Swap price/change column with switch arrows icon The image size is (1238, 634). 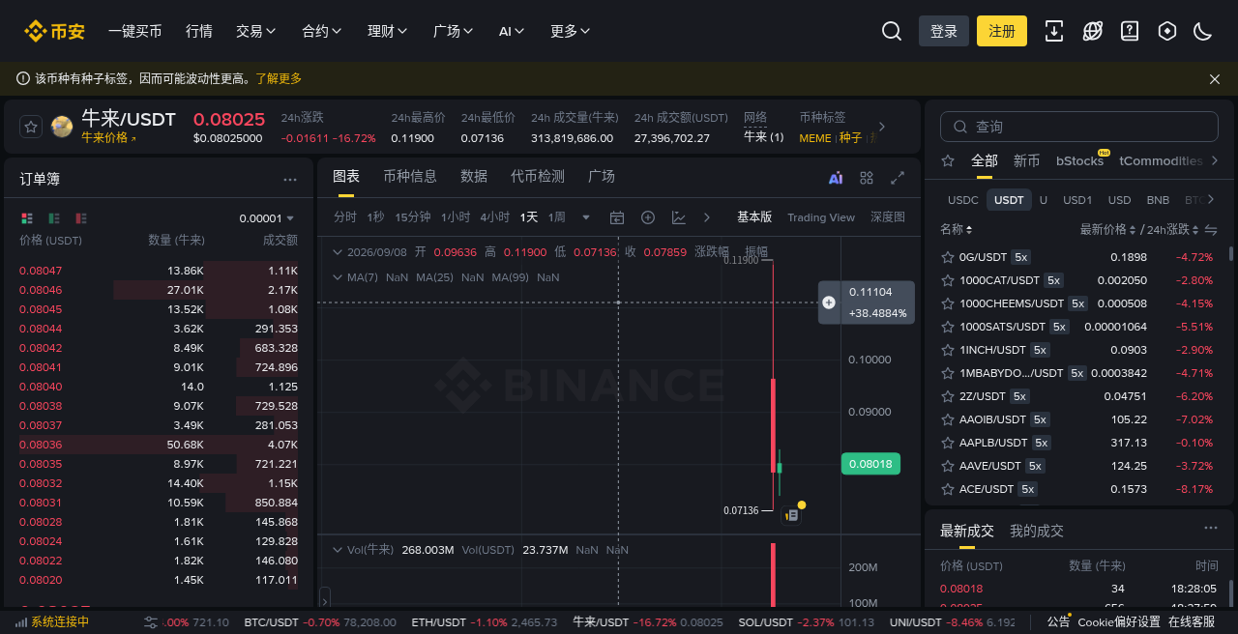(x=1211, y=230)
